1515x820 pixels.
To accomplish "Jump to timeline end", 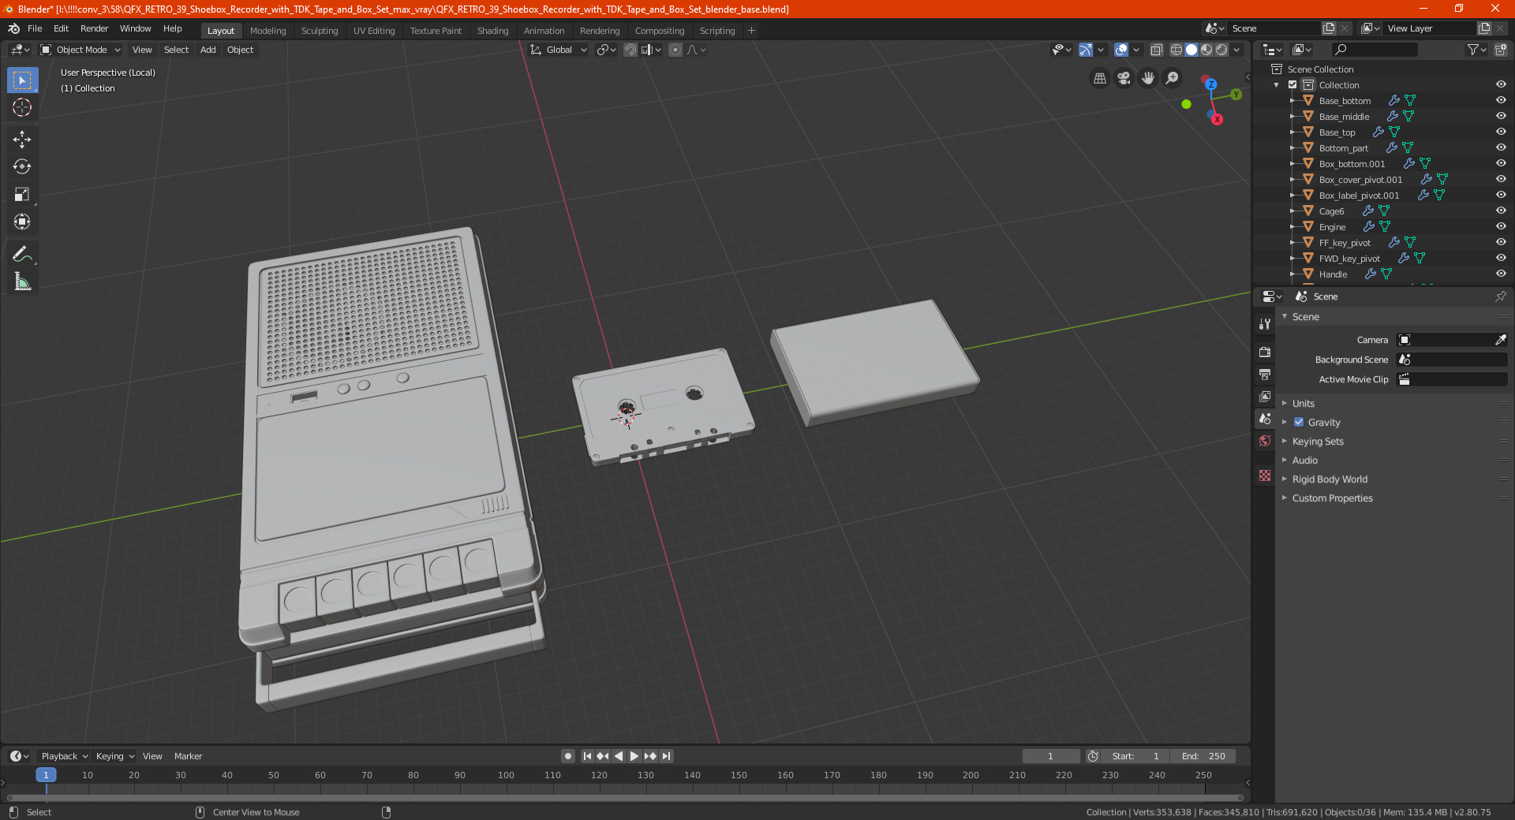I will tap(666, 756).
